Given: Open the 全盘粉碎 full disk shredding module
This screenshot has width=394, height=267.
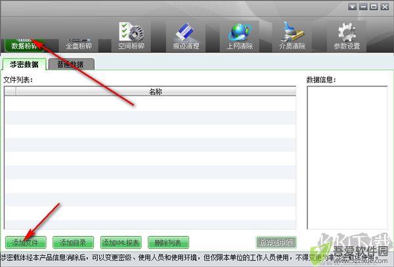Looking at the screenshot, I should point(79,45).
